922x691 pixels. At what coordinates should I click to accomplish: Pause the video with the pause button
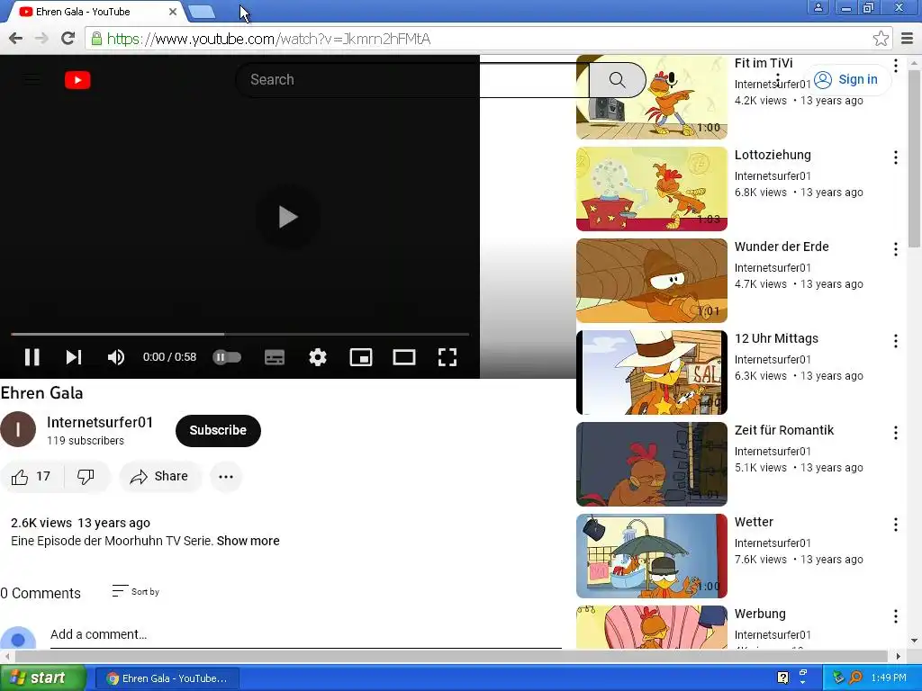(32, 357)
